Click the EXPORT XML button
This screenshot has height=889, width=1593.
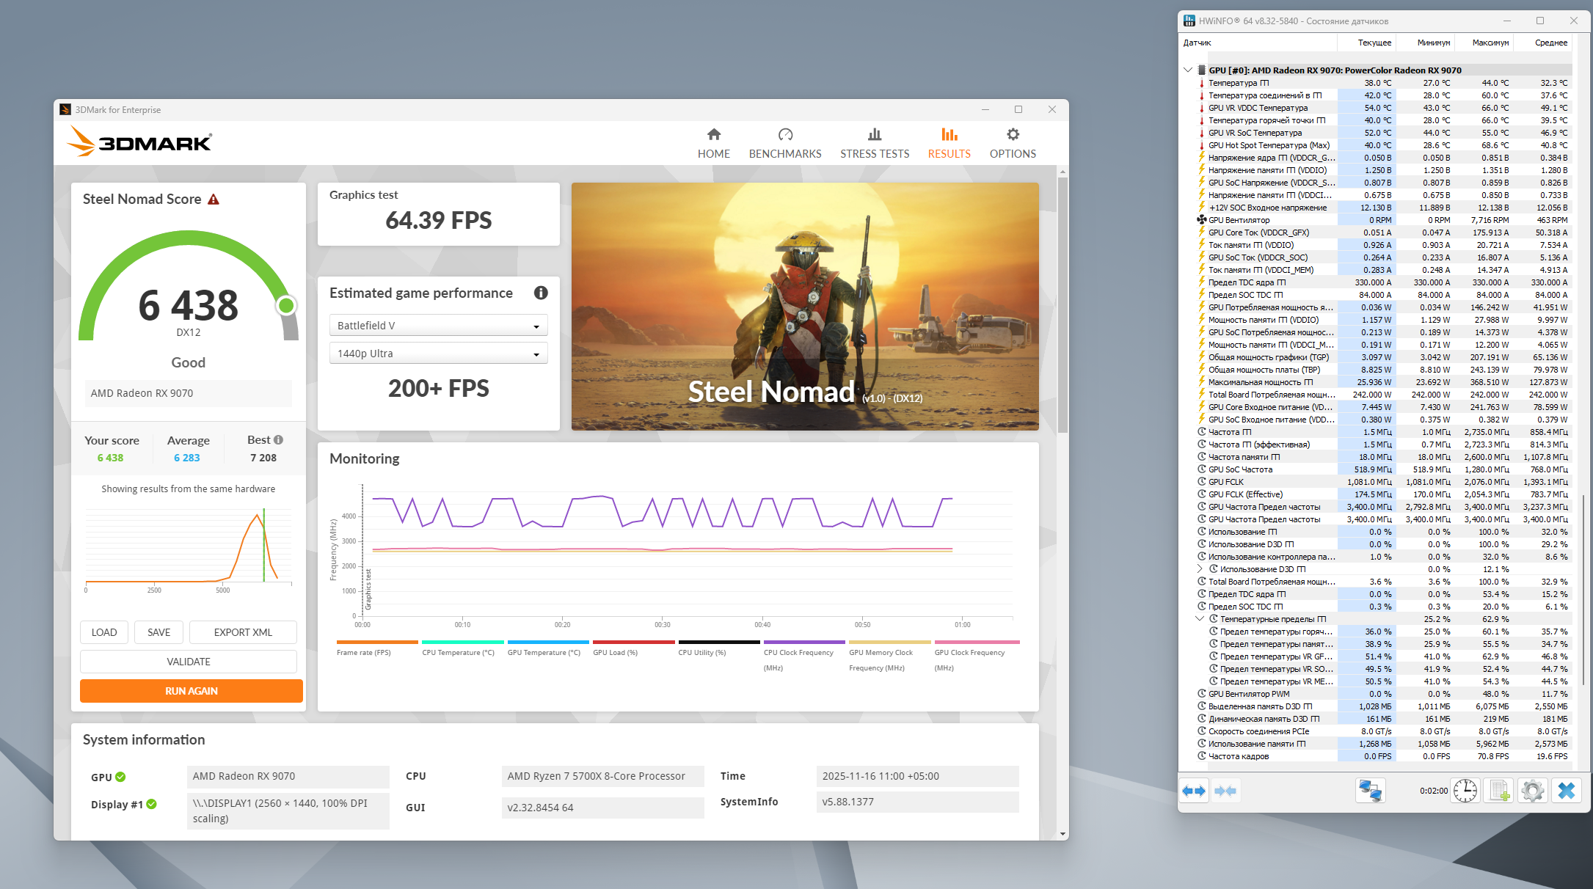(x=243, y=632)
